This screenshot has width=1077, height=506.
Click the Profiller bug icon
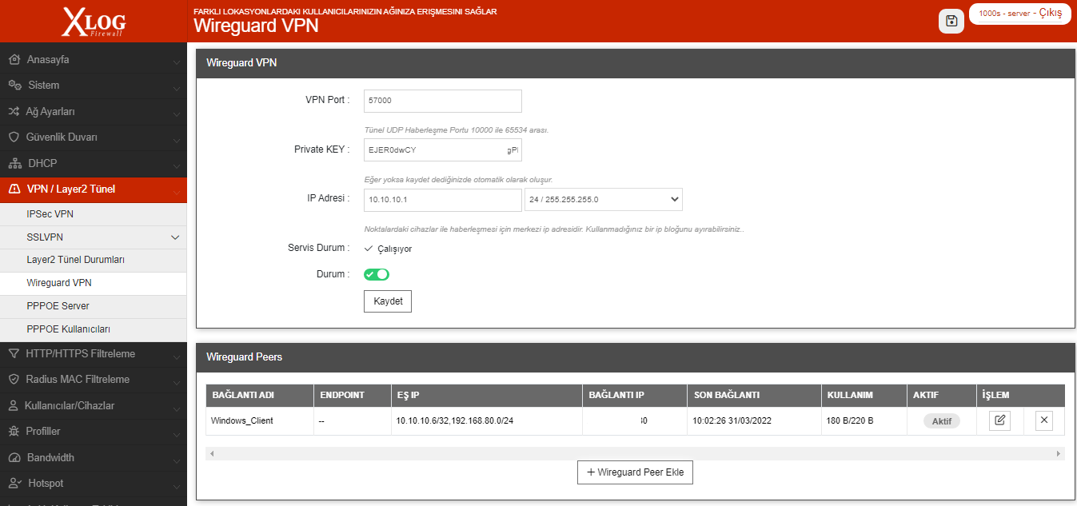[14, 432]
